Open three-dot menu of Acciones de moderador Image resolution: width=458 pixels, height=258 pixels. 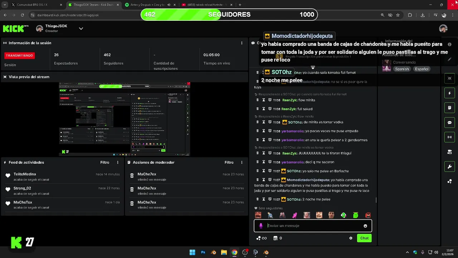coord(242,162)
